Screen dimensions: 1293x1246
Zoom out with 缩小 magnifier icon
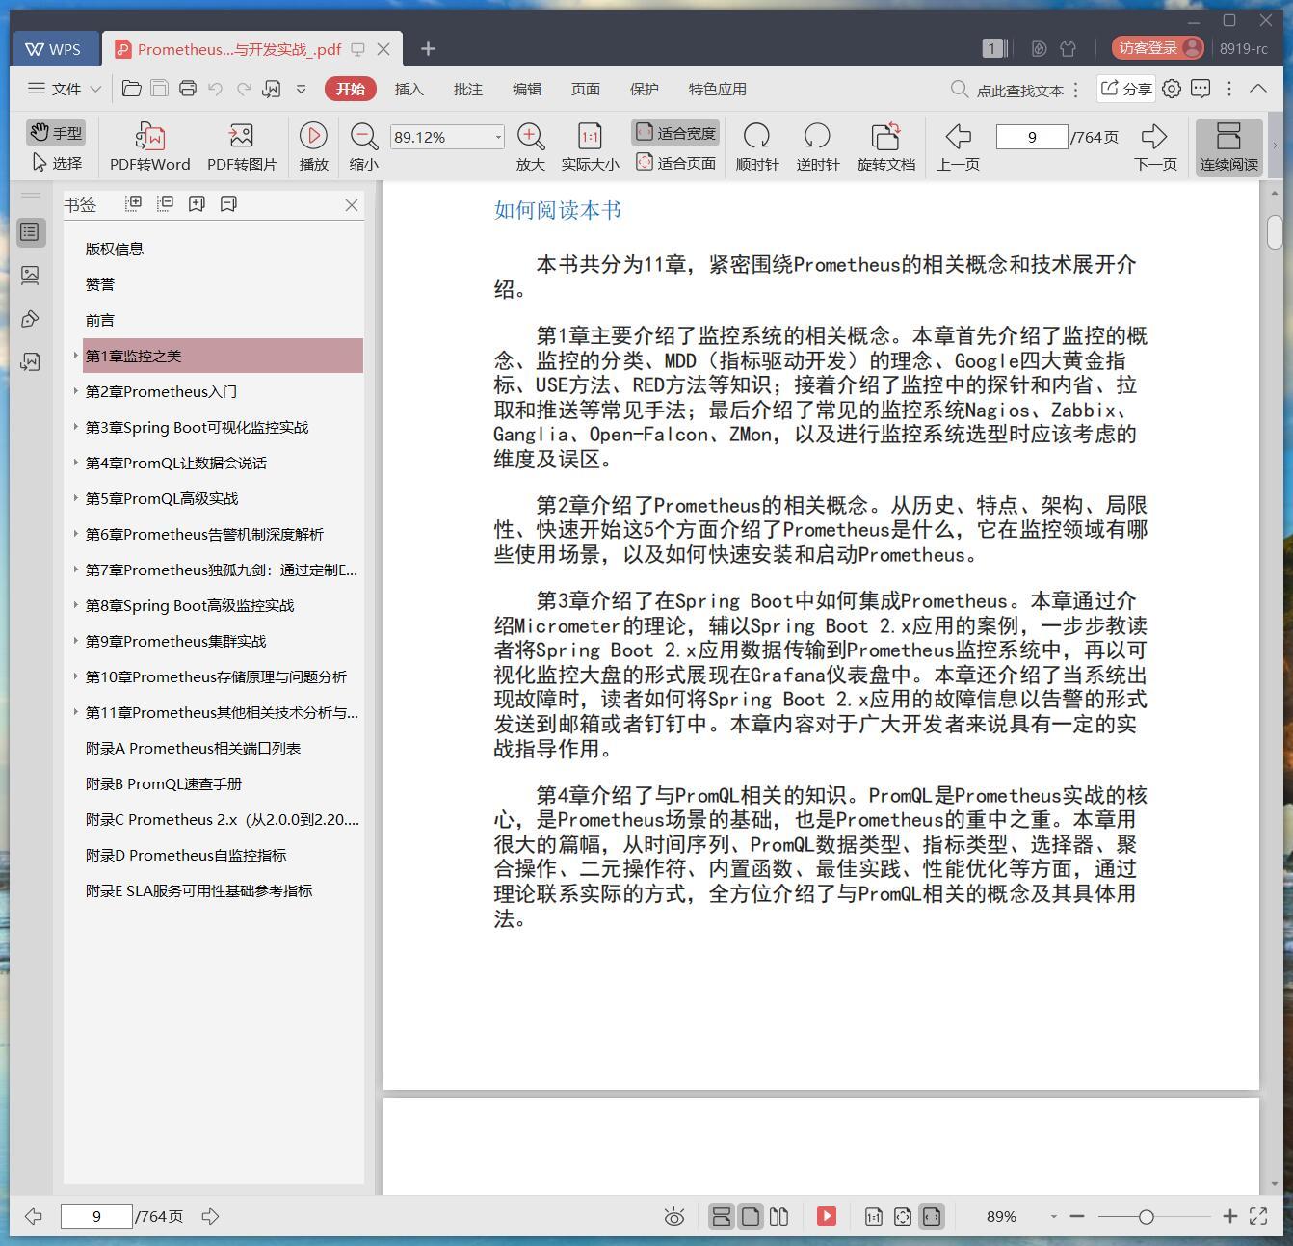(363, 147)
